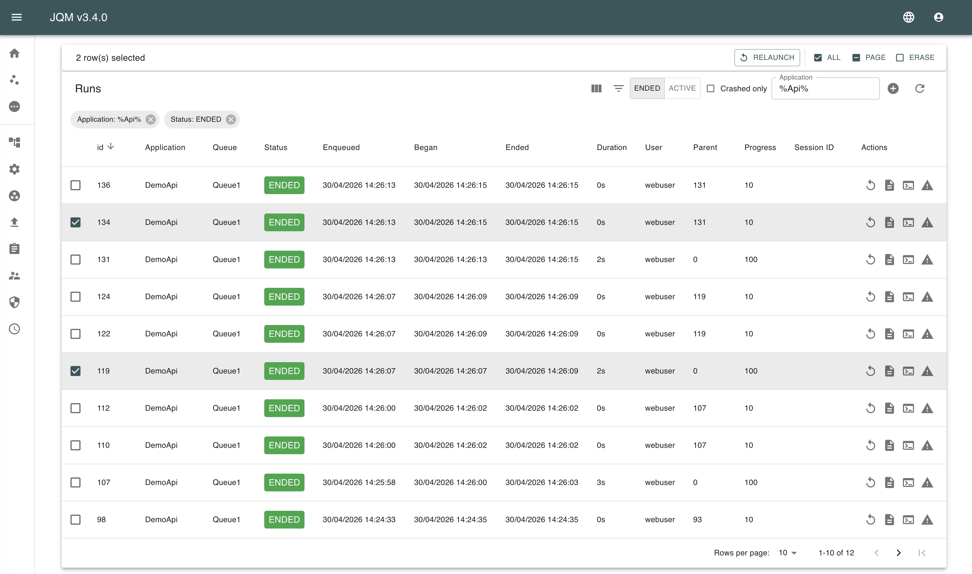Open the filter list icon

[619, 88]
